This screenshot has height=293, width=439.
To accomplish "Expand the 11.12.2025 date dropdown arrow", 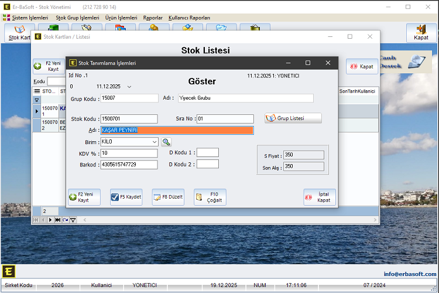I will pyautogui.click(x=129, y=87).
